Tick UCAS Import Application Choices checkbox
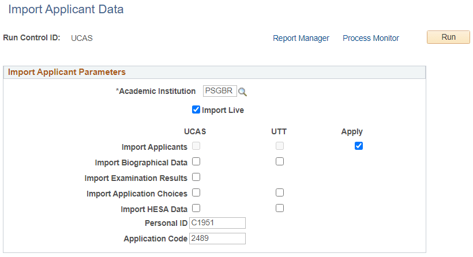Viewport: 473px width, 257px height. [x=196, y=192]
